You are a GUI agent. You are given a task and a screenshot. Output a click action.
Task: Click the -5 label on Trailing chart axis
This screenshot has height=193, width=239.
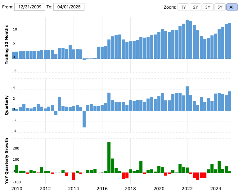click(x=15, y=71)
